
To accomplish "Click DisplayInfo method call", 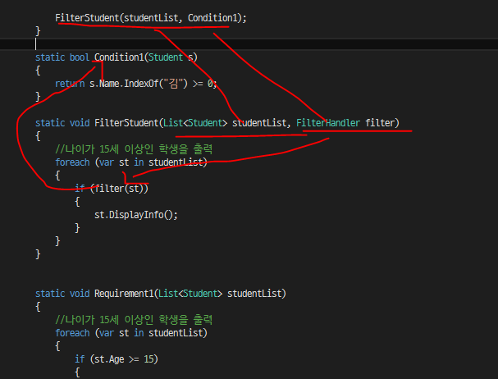I will [136, 215].
